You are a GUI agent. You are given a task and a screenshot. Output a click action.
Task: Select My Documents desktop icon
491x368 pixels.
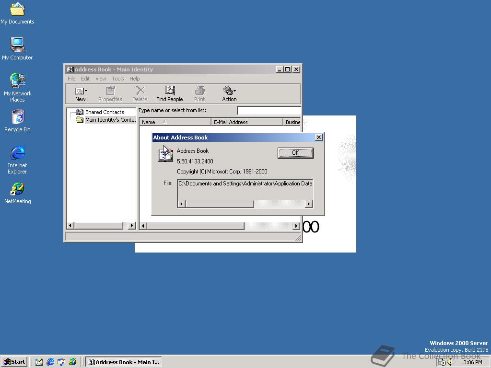point(17,13)
